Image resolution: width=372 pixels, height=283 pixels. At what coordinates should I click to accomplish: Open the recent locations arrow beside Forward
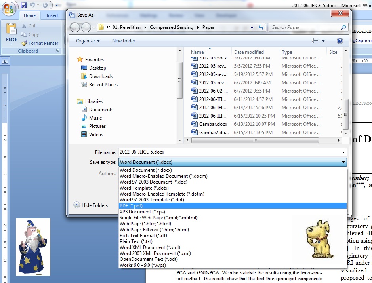pyautogui.click(x=94, y=28)
